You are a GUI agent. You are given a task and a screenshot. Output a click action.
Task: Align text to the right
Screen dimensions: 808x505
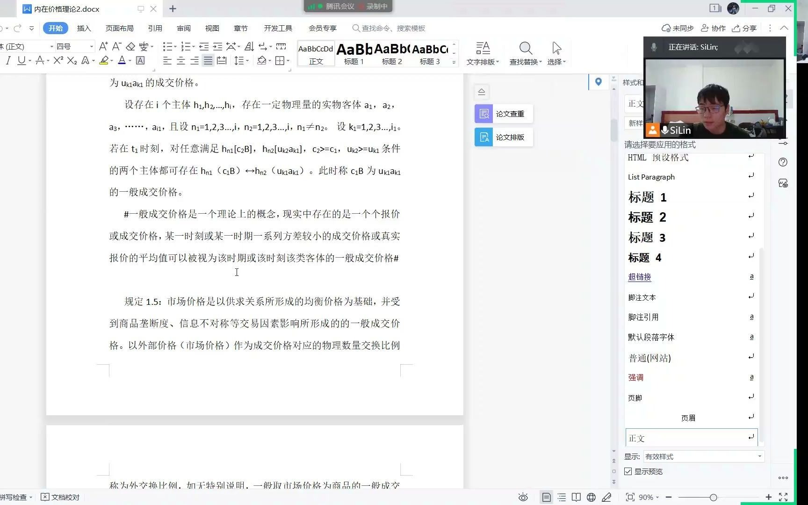pos(194,60)
